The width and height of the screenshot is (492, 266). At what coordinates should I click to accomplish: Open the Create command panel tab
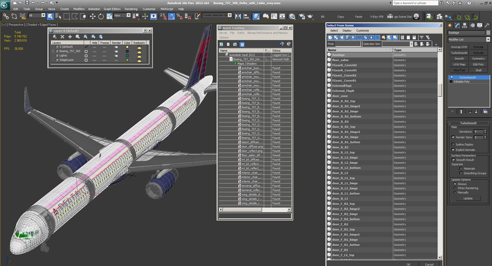click(x=450, y=25)
